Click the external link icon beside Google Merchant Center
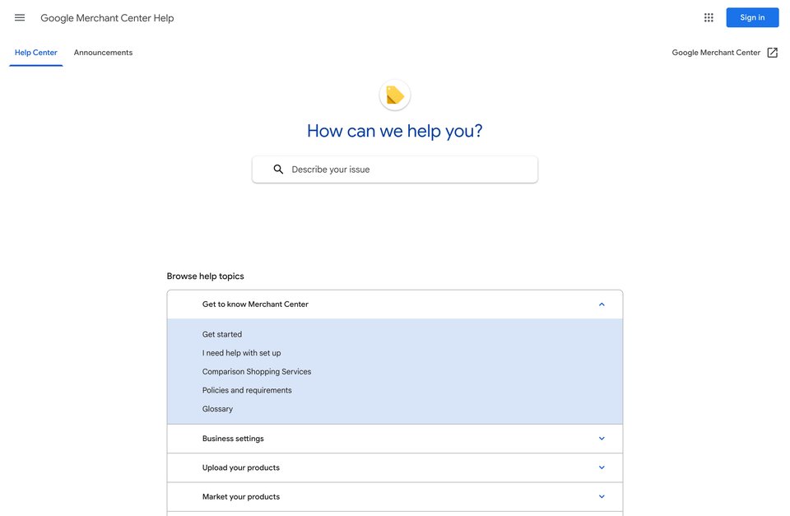The width and height of the screenshot is (790, 516). pos(773,53)
